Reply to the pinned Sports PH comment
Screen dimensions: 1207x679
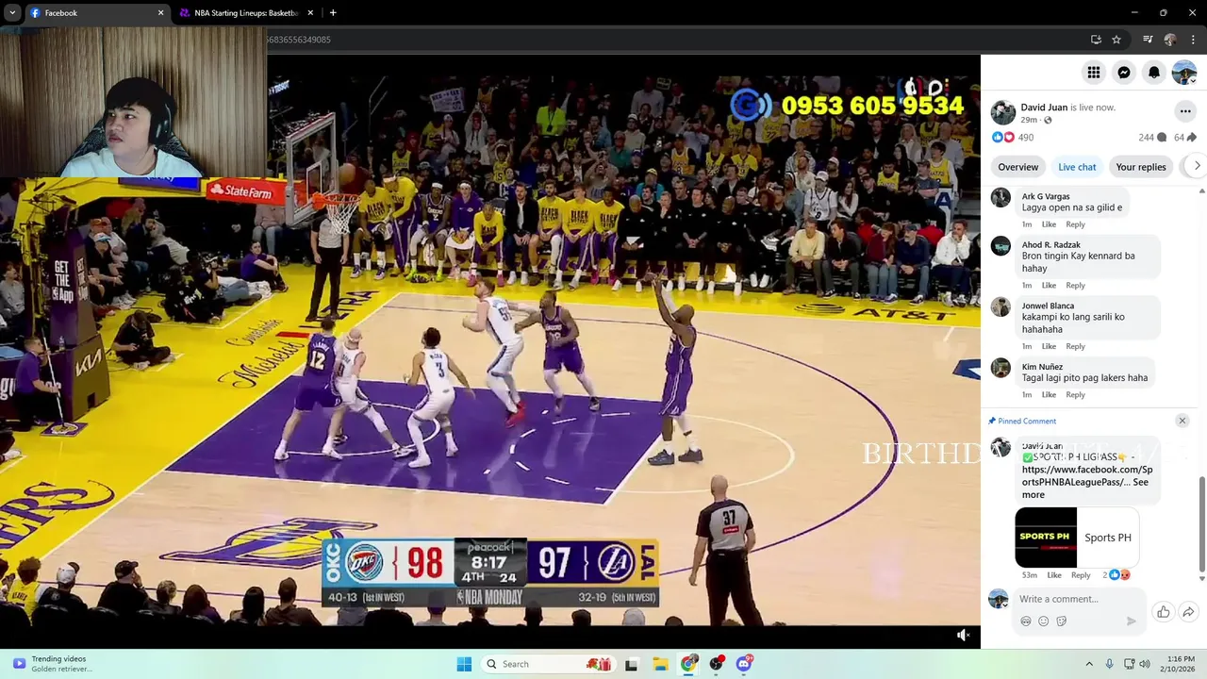[1081, 575]
